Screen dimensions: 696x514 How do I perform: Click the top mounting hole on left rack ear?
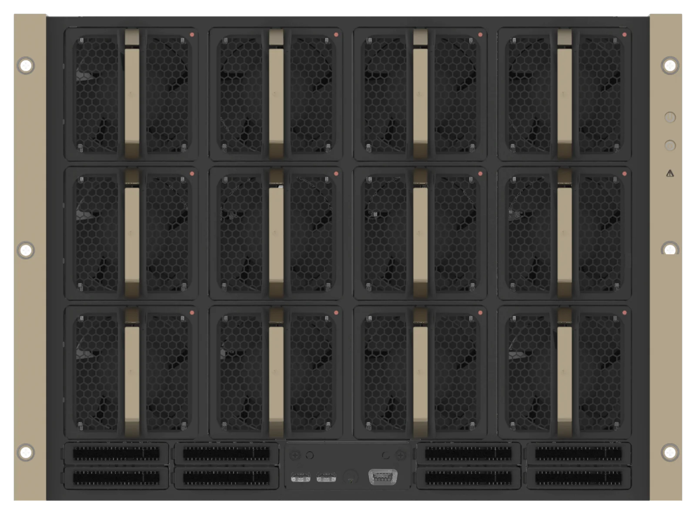(x=26, y=66)
